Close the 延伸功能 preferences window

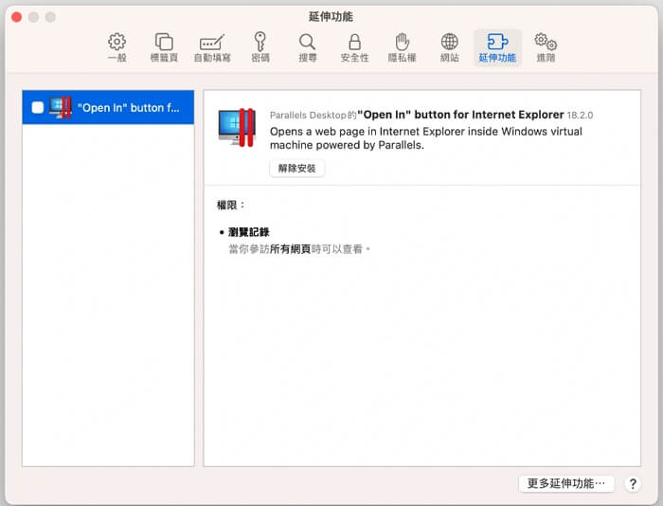point(17,17)
